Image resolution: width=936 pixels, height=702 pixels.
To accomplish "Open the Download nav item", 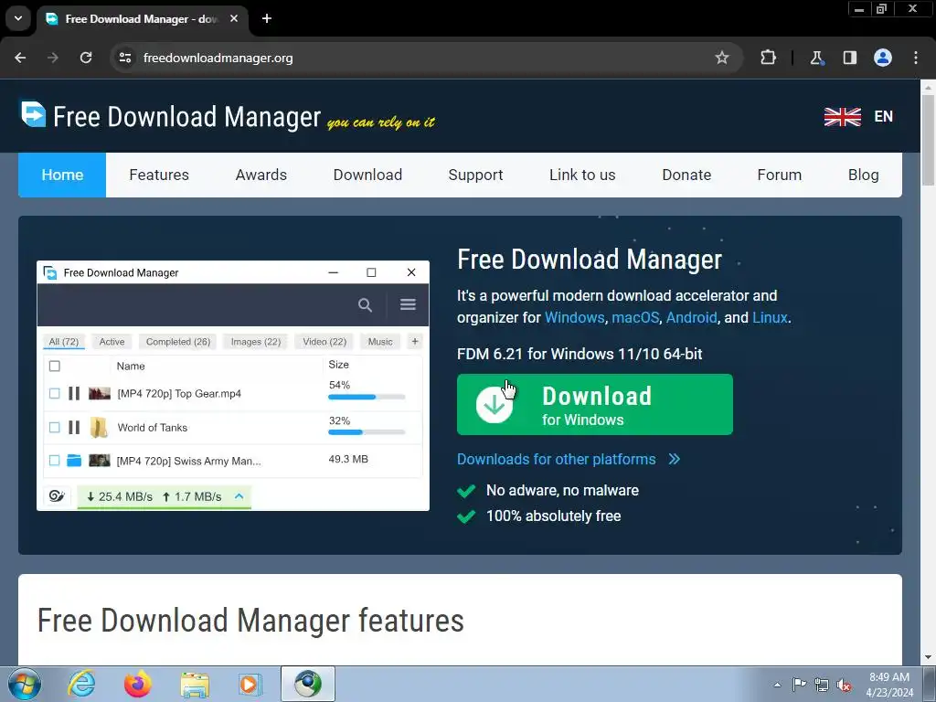I will pos(367,175).
